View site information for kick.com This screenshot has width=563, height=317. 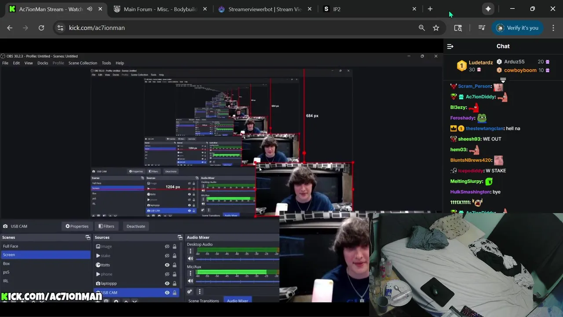pos(60,28)
